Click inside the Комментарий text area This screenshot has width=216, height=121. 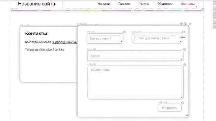point(136,82)
